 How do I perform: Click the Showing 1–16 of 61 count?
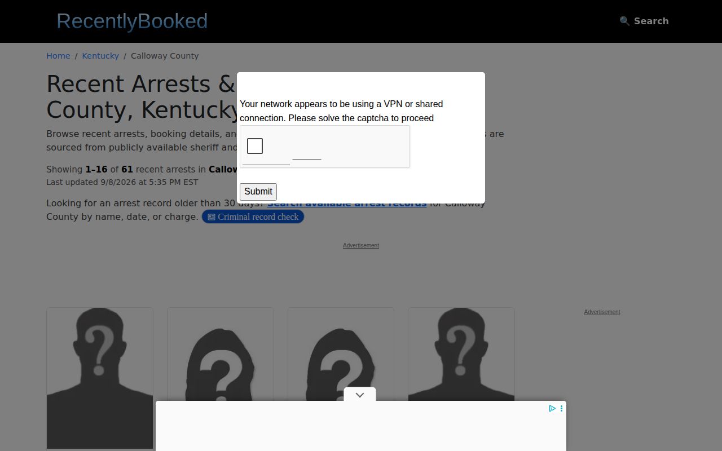142,169
